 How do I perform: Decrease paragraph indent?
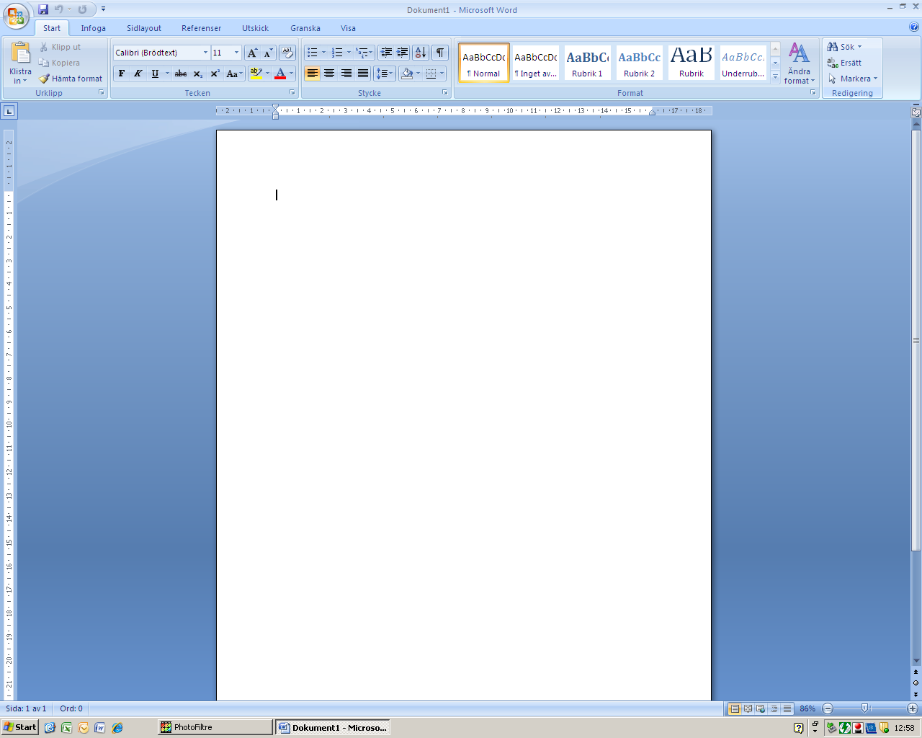click(386, 53)
